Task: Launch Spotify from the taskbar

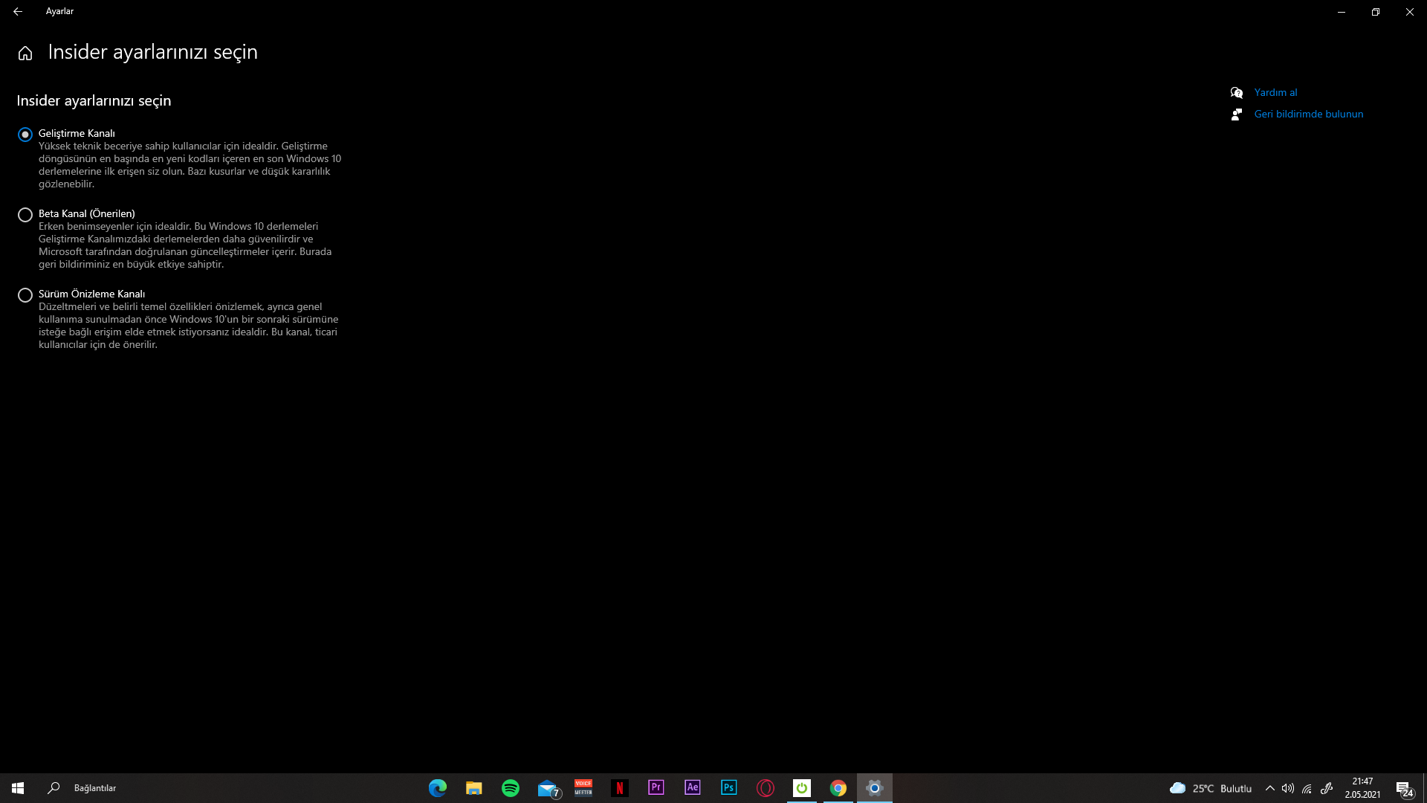Action: [511, 788]
